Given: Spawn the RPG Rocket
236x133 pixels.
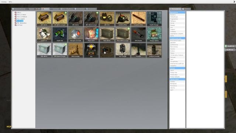Looking at the screenshot, I should pos(139,34).
